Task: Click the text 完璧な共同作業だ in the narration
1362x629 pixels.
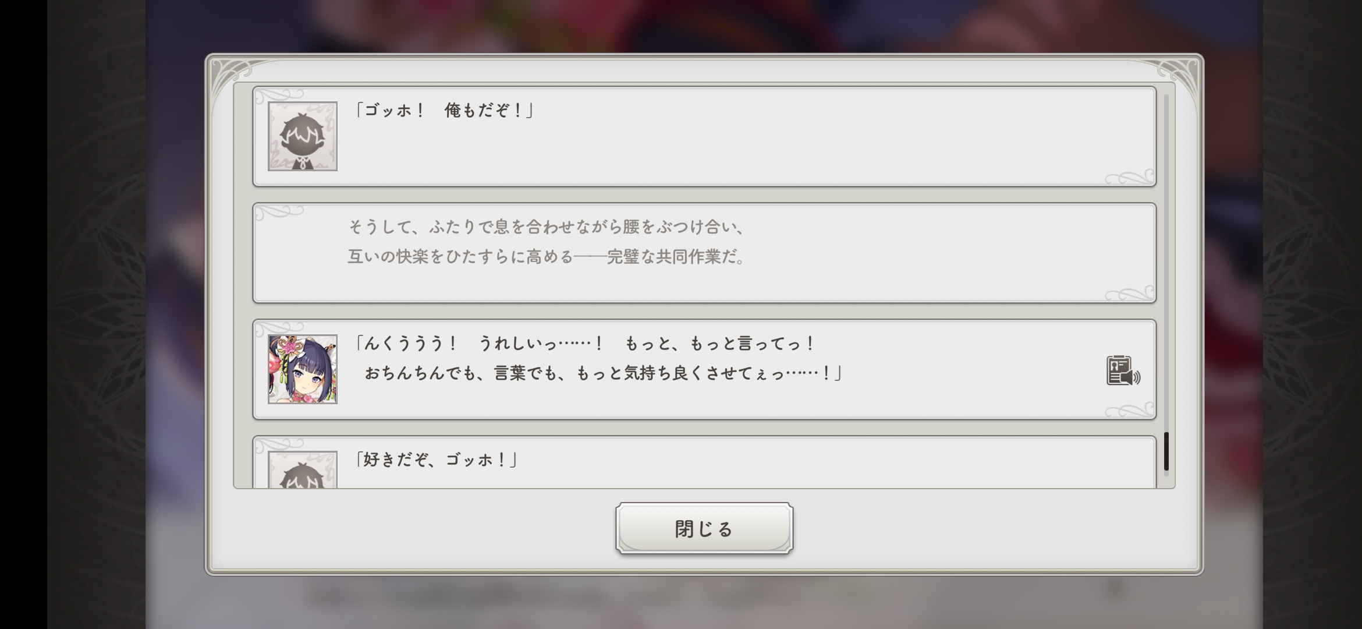Action: click(x=672, y=257)
